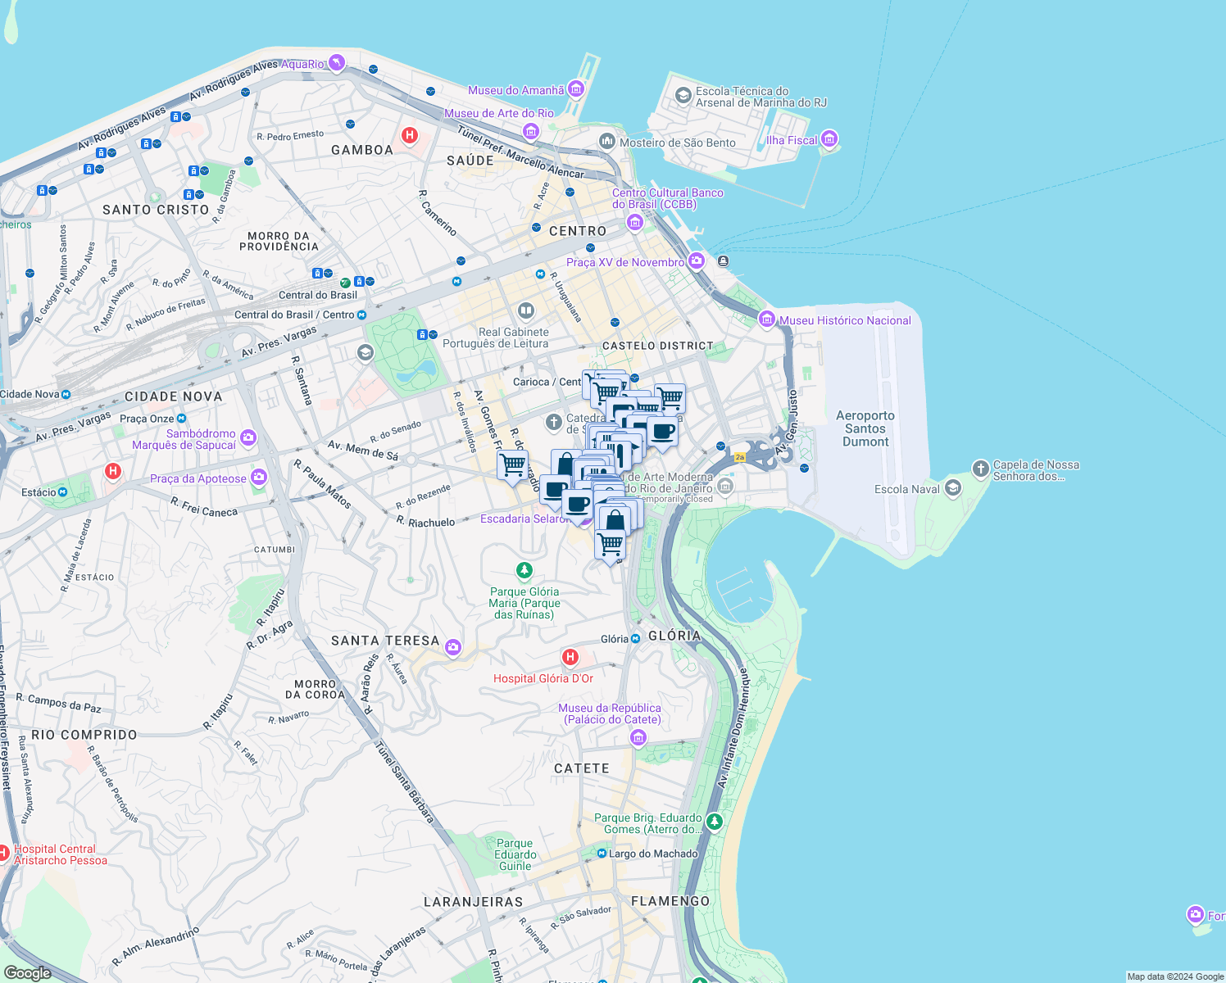Select the Largo do Machado metro icon
Viewport: 1226px width, 983px height.
[602, 854]
